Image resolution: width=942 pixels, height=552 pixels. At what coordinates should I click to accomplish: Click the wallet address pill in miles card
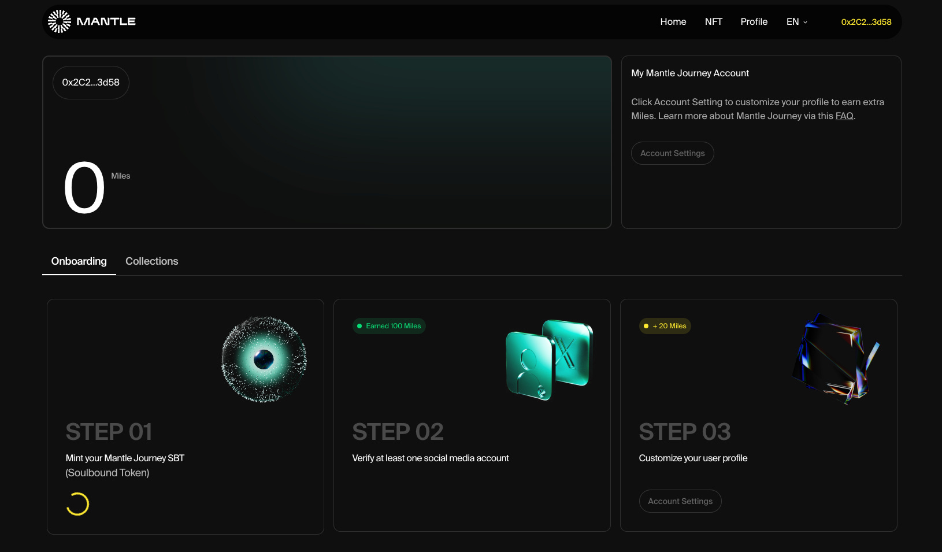91,83
